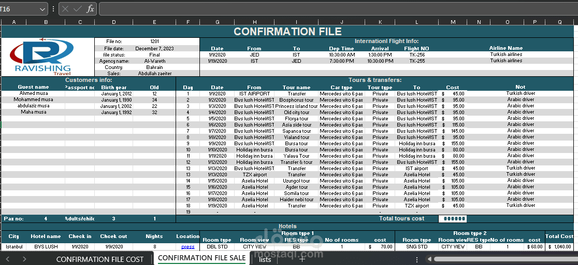Open sheet tab bar options dots
Image resolution: width=578 pixels, height=265 pixels.
[x=416, y=259]
